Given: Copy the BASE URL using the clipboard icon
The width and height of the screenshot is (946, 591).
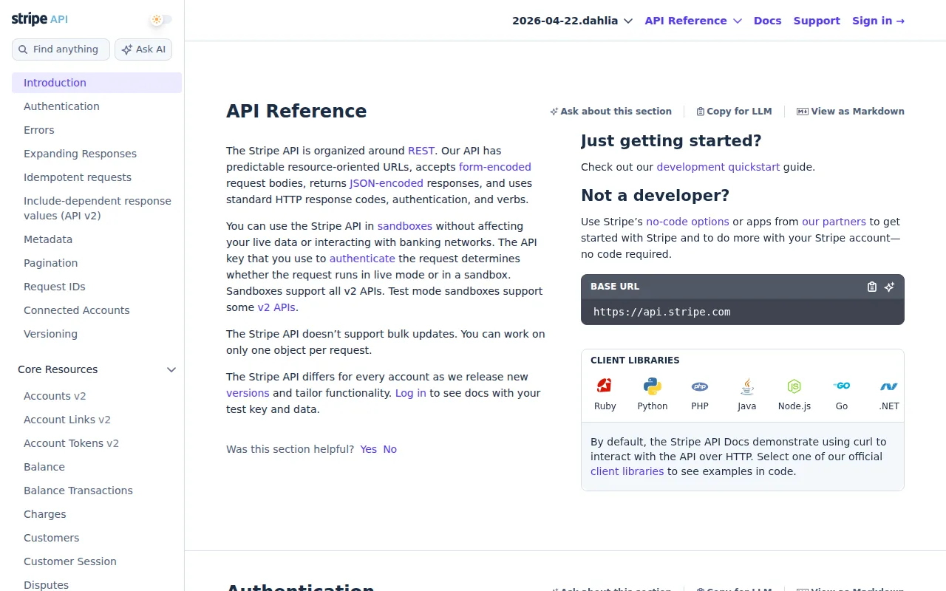Looking at the screenshot, I should 871,287.
